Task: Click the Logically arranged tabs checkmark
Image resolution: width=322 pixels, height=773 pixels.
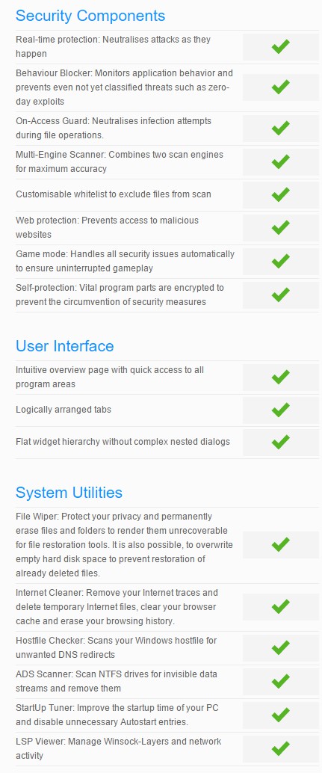Action: [x=281, y=410]
